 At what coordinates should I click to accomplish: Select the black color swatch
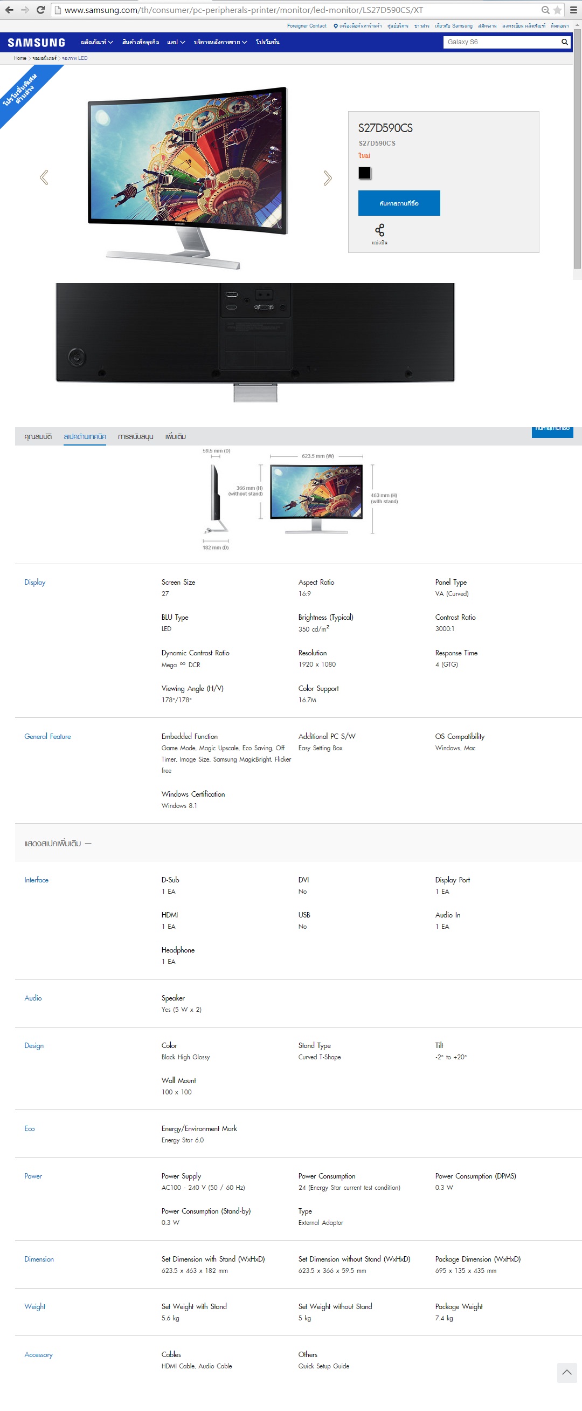[365, 173]
